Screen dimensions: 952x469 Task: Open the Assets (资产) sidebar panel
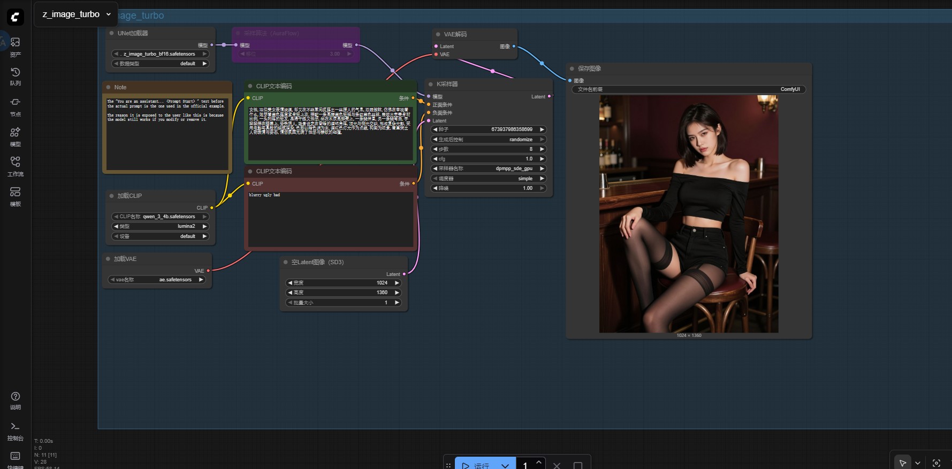(16, 46)
